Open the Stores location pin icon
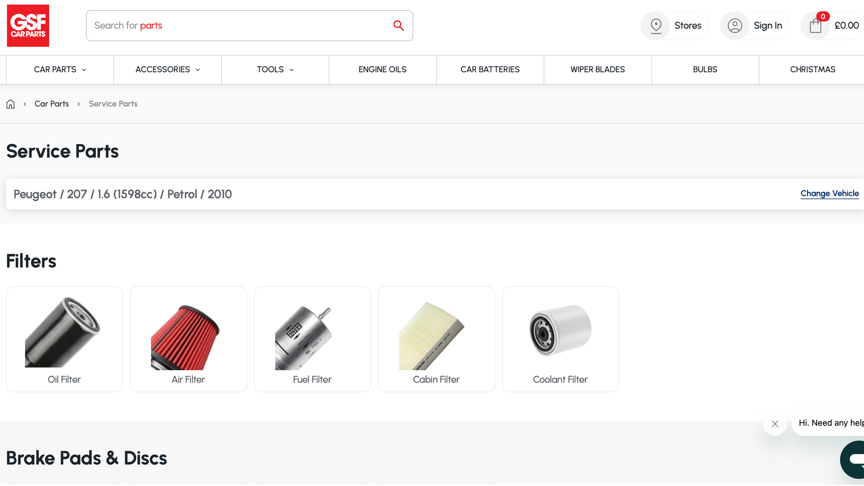 pos(656,26)
